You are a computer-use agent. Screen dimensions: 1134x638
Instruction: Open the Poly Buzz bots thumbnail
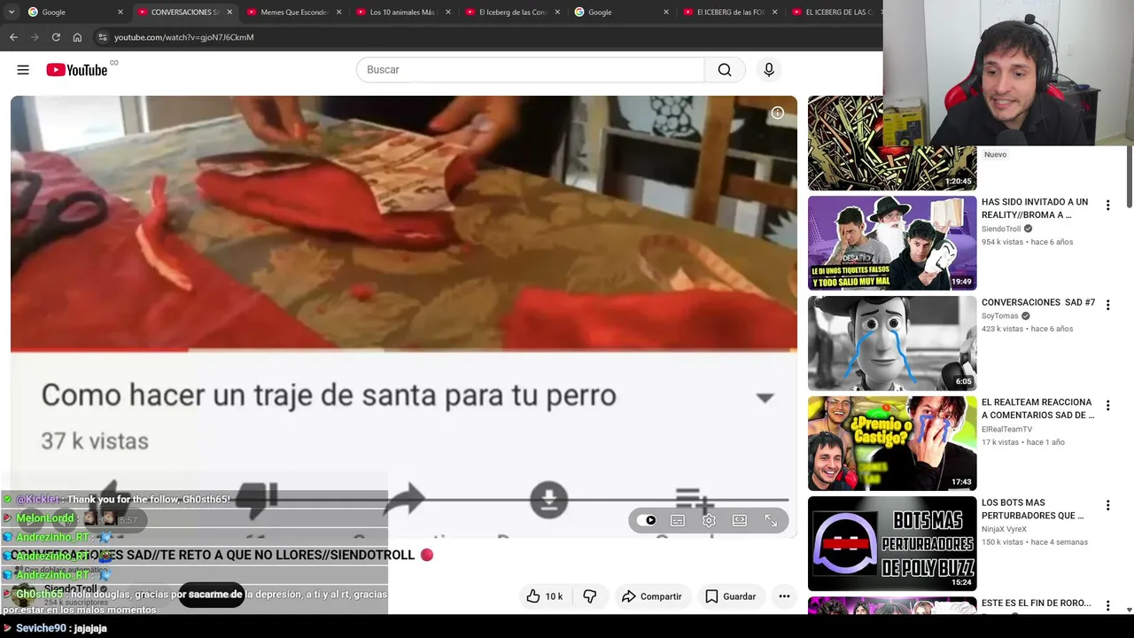point(892,543)
